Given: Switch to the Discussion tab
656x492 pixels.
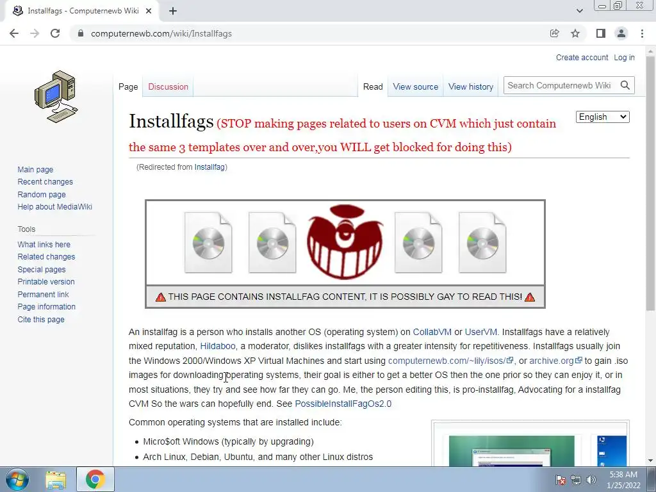Looking at the screenshot, I should point(168,86).
